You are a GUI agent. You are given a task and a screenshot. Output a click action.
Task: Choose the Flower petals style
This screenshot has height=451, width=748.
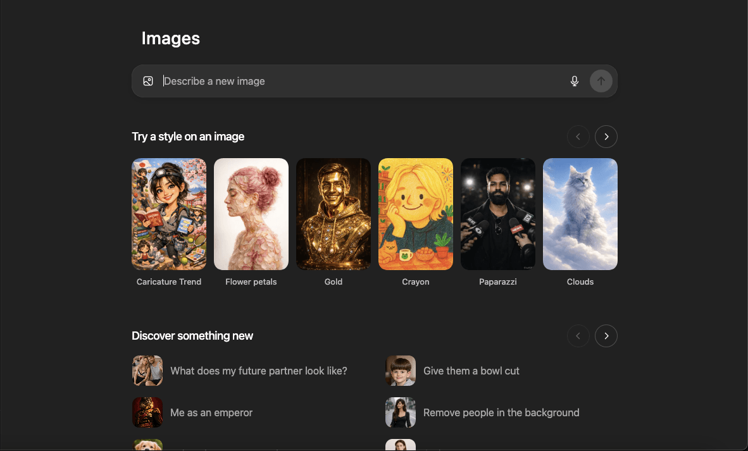(251, 214)
